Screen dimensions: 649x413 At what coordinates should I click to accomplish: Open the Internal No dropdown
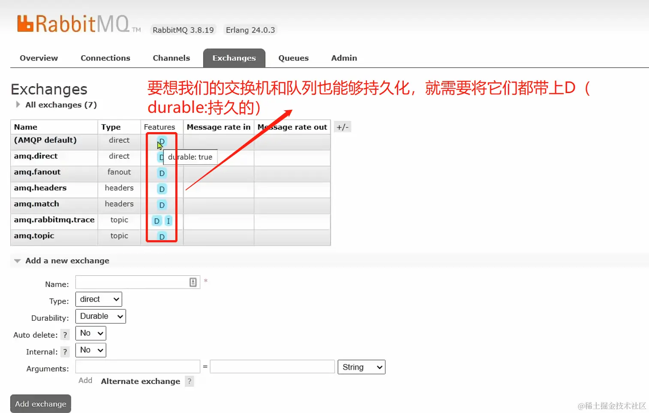[x=91, y=350]
